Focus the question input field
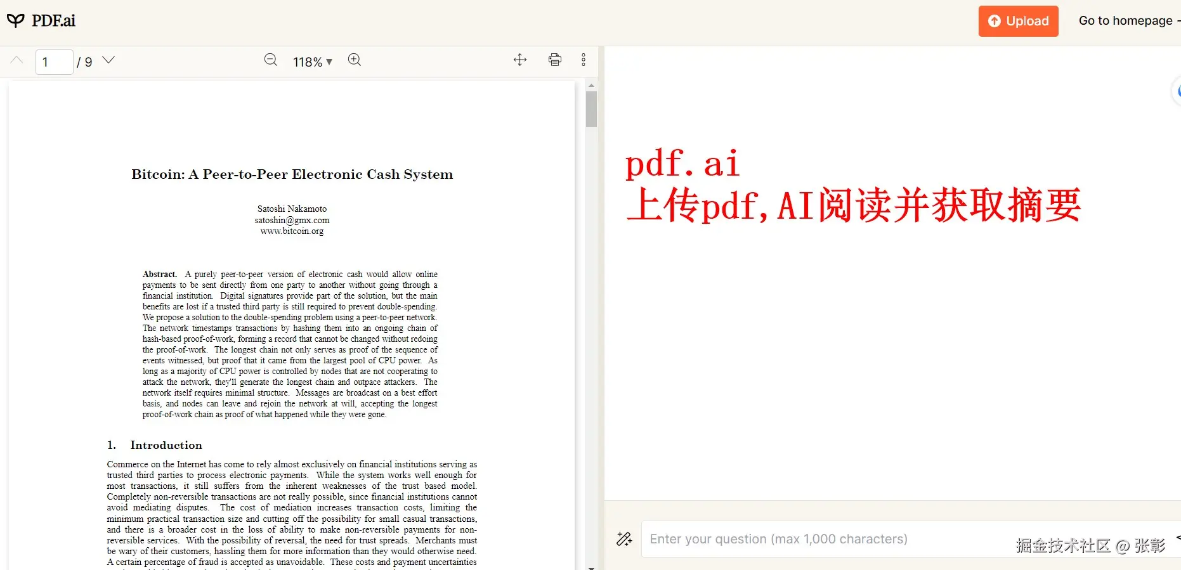This screenshot has height=570, width=1181. [x=911, y=539]
